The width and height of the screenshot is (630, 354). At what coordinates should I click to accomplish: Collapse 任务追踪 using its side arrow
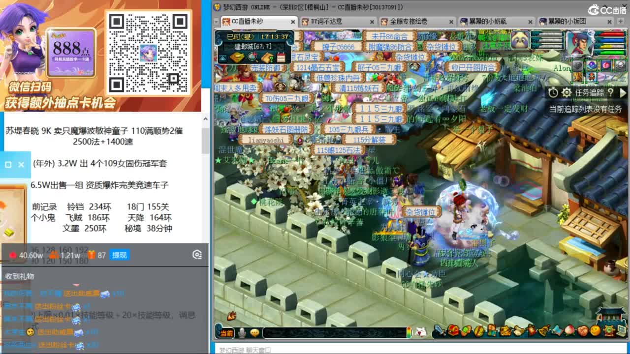(624, 92)
